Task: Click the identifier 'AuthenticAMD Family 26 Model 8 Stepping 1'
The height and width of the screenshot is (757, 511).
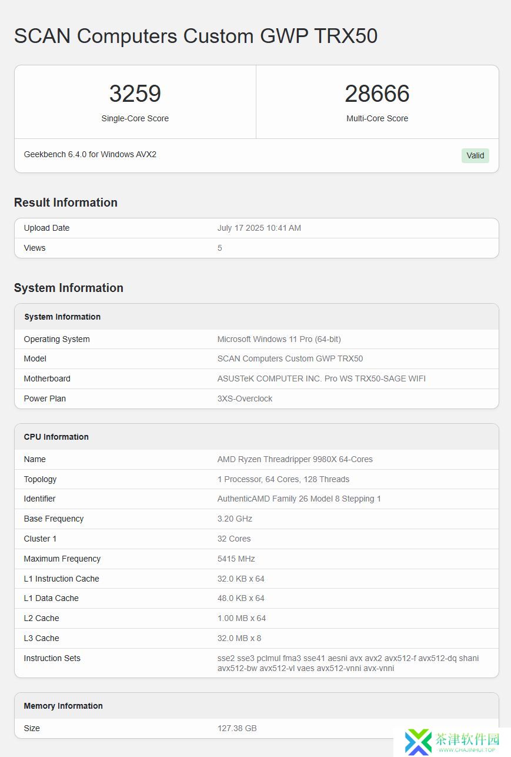Action: point(299,499)
